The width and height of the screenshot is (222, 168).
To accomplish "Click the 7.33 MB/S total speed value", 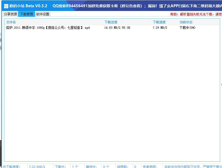I will click(x=37, y=166).
